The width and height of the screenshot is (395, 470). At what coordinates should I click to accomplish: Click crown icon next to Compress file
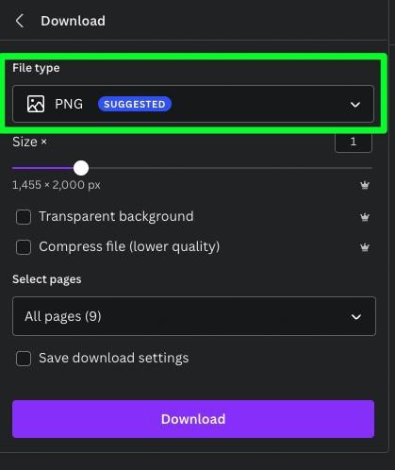coord(365,247)
